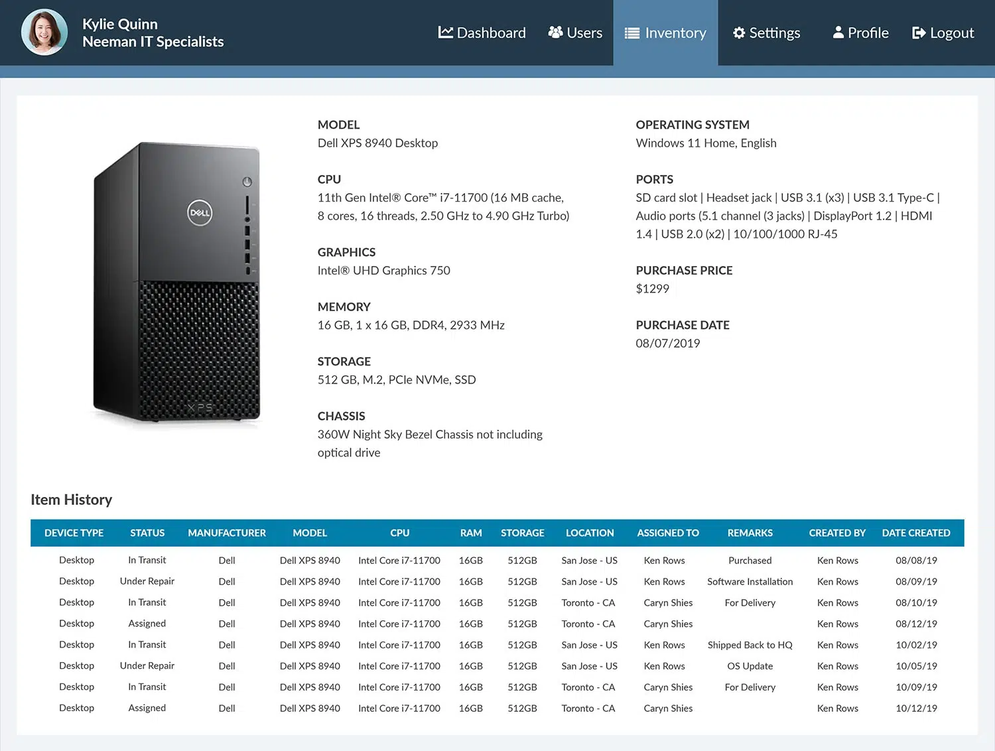Sort table by Status column header
The image size is (995, 751).
pyautogui.click(x=147, y=533)
